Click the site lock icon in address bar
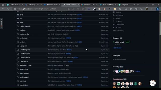Viewport: 161px width, 90px height. (15, 9)
